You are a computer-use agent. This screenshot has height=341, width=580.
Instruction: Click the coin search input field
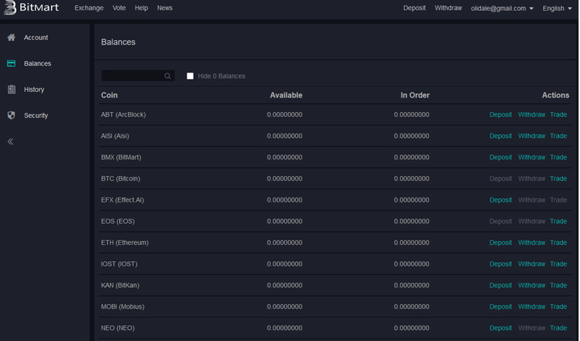click(138, 75)
